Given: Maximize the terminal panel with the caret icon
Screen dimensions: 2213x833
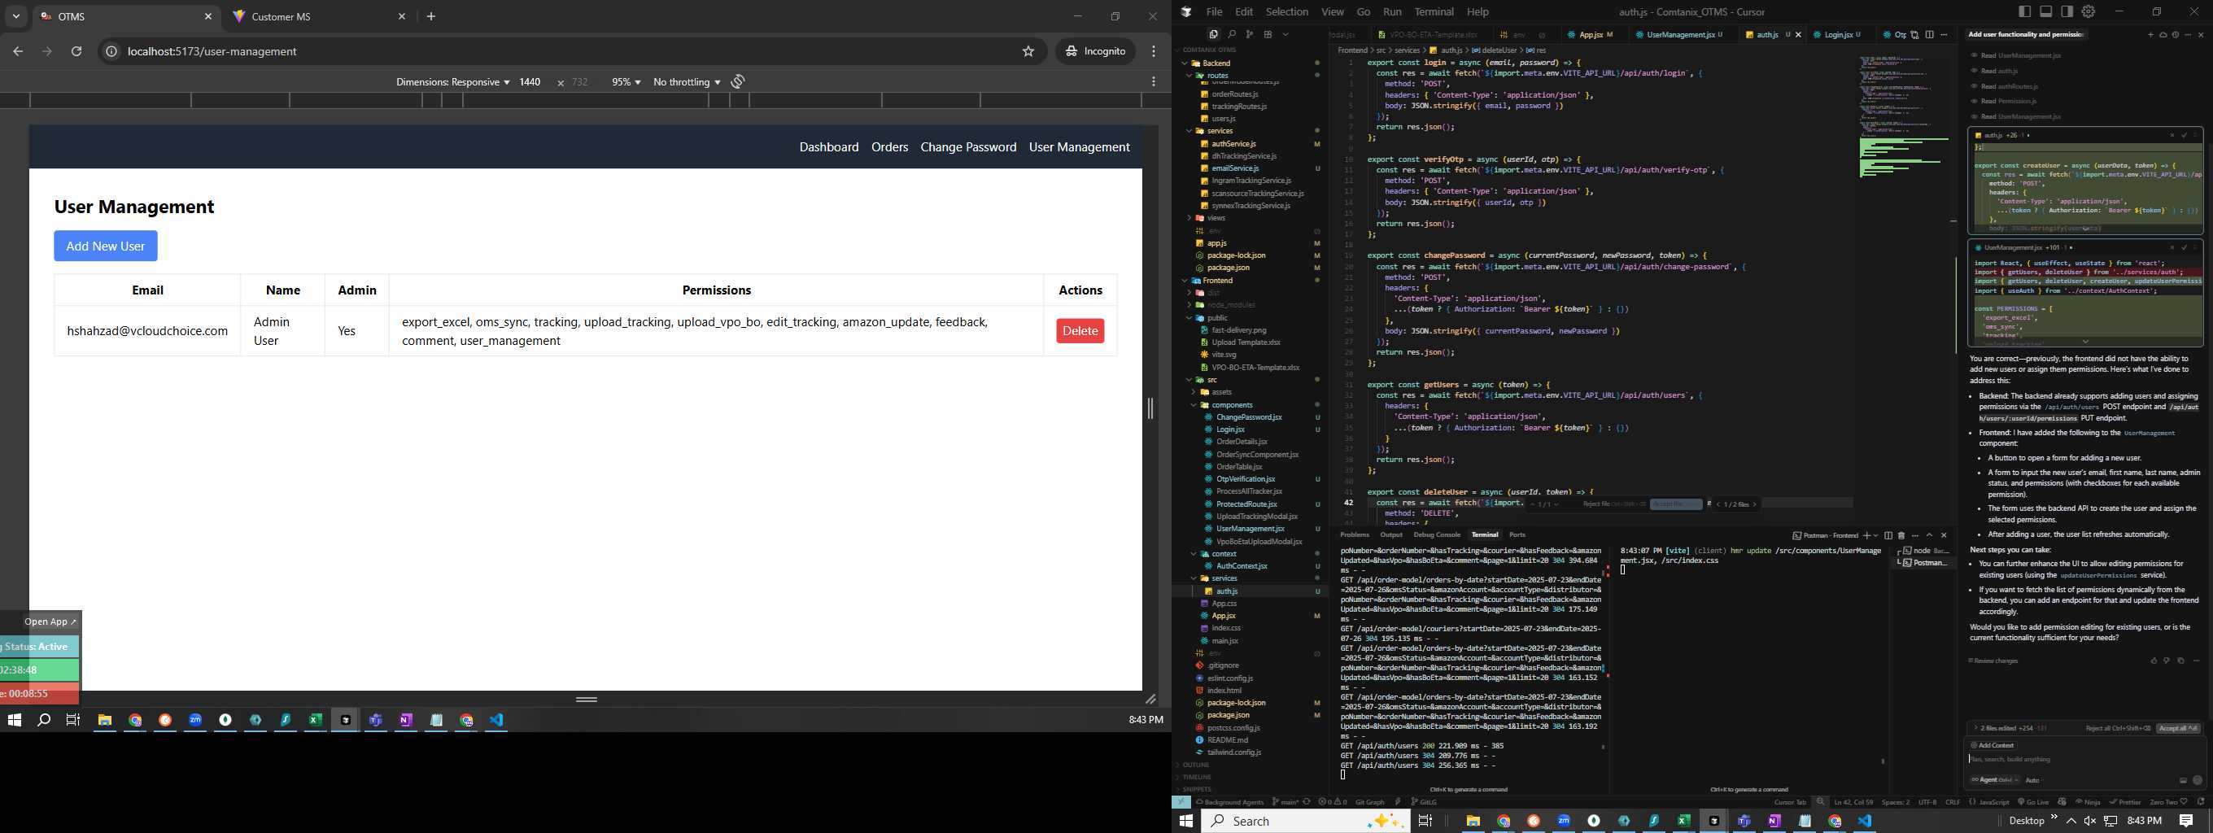Looking at the screenshot, I should [x=1930, y=536].
